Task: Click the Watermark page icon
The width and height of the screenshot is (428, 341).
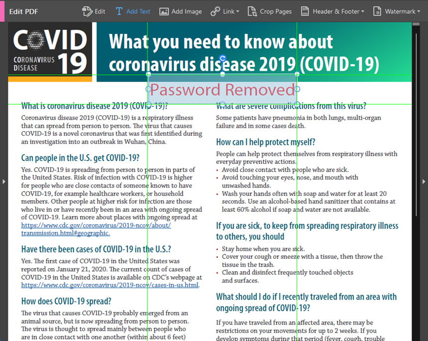Action: (377, 11)
